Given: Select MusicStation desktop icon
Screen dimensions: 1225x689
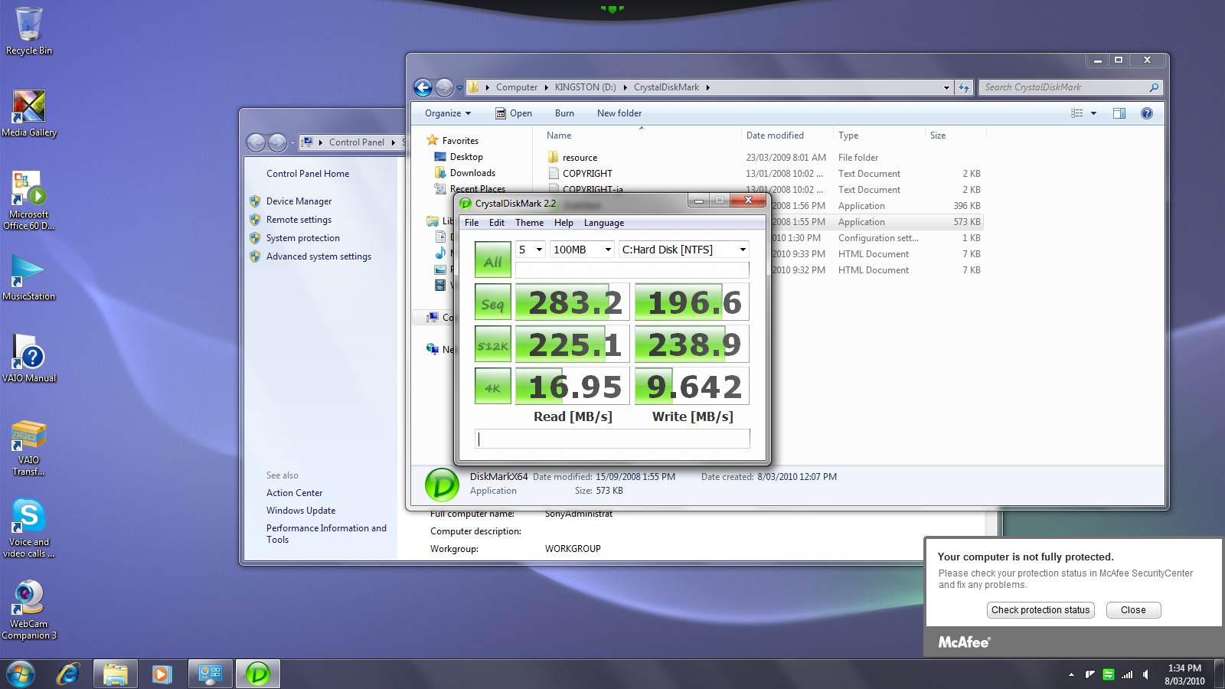Looking at the screenshot, I should tap(29, 277).
